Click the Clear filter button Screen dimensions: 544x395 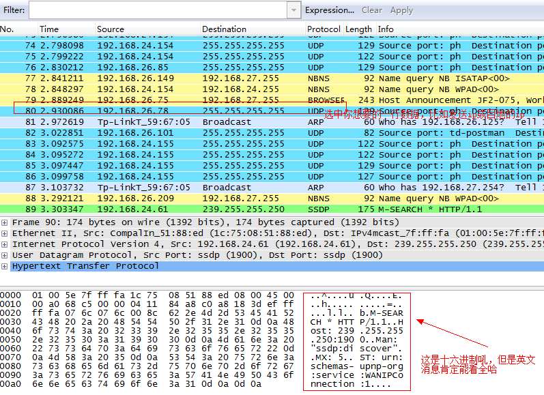[372, 10]
